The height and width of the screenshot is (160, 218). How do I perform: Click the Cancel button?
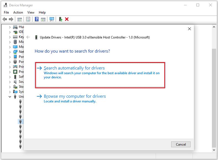click(x=181, y=144)
